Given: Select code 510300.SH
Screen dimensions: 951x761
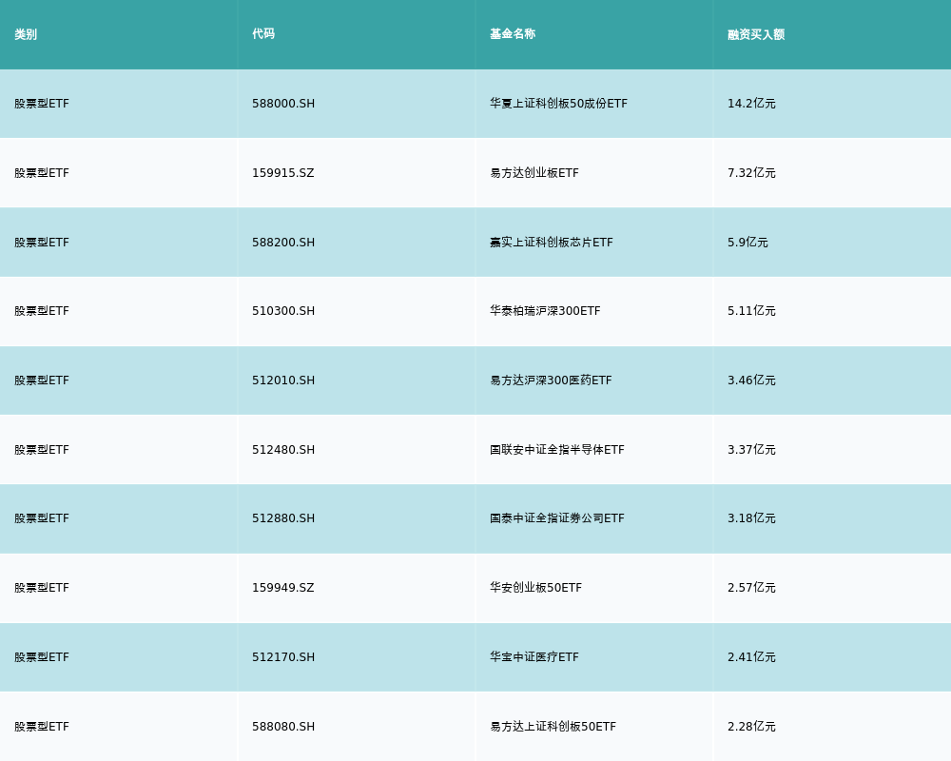Looking at the screenshot, I should pos(283,311).
